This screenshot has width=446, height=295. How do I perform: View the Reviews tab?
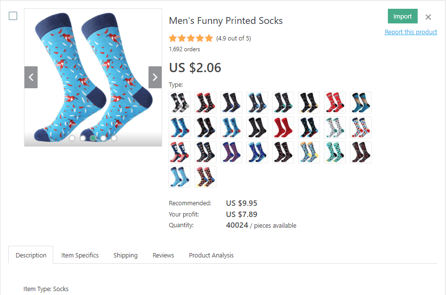[x=163, y=255]
